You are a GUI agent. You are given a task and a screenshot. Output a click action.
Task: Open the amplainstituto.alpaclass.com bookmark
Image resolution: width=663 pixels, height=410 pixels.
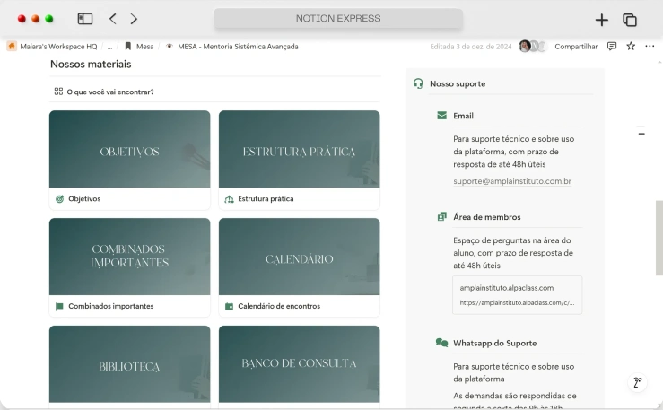pos(517,295)
